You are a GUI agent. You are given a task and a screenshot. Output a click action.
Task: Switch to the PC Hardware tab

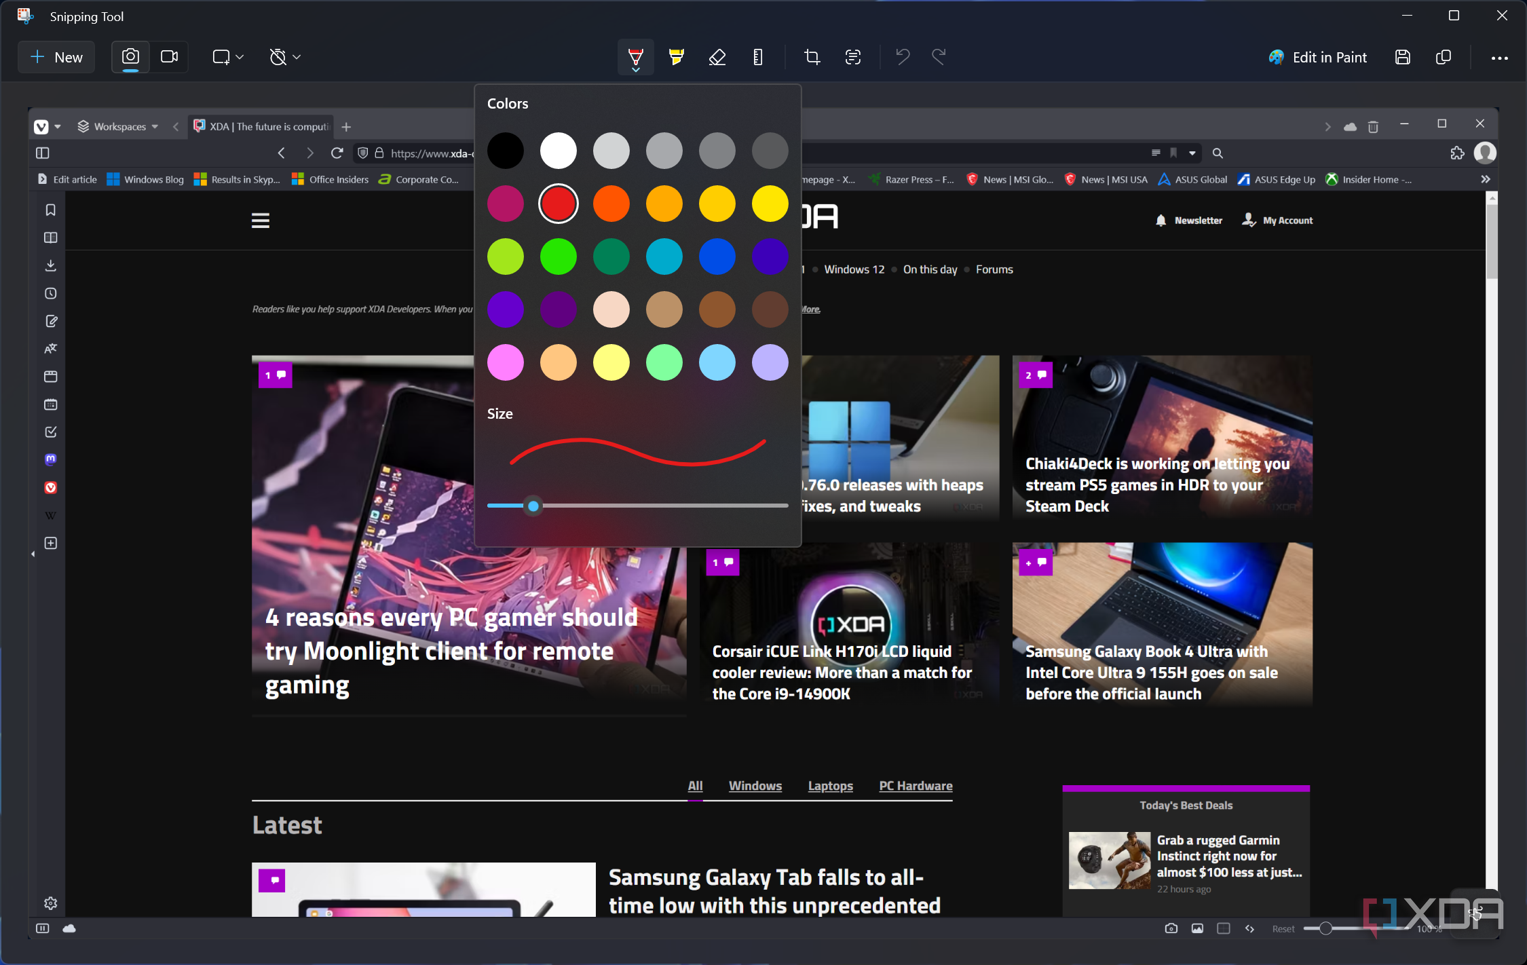[x=916, y=786]
